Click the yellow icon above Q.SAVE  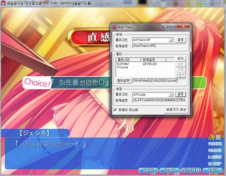211,137
